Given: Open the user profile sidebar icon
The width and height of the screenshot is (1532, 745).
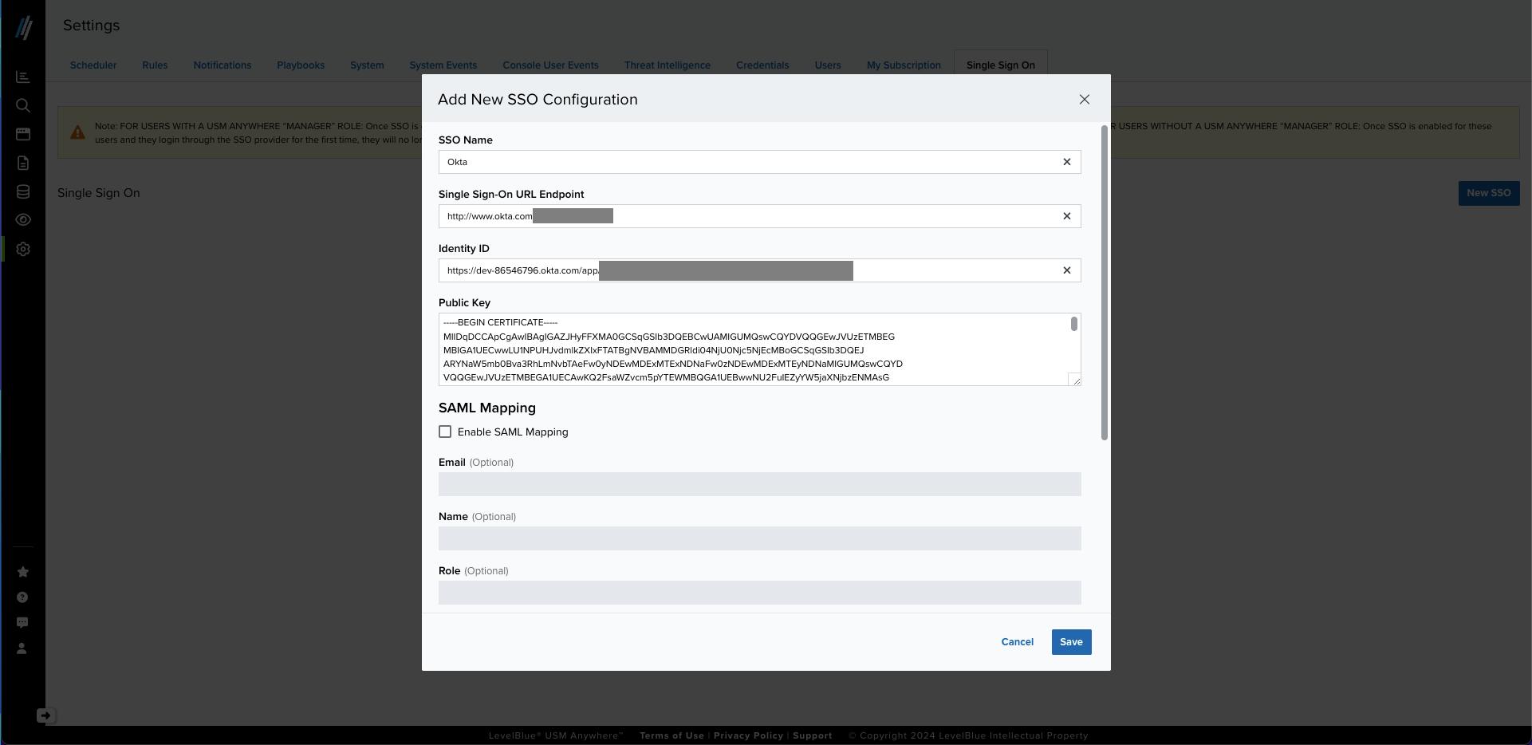Looking at the screenshot, I should [22, 648].
